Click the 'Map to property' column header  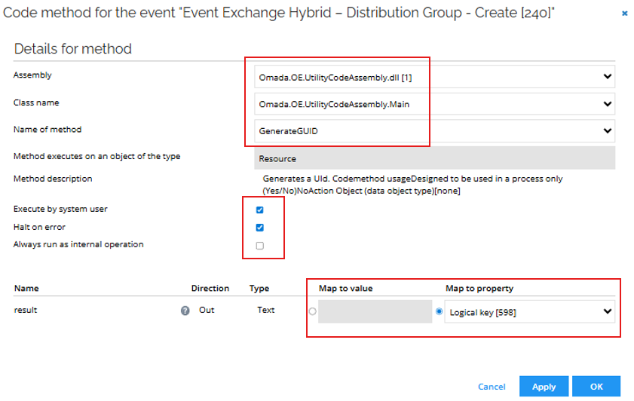click(479, 288)
